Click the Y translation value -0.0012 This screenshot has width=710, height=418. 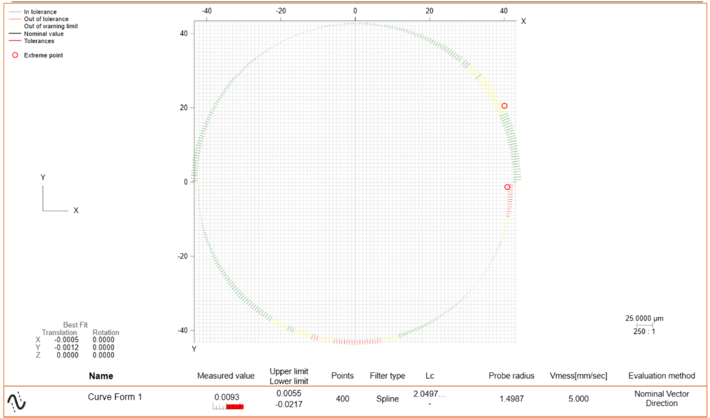67,348
